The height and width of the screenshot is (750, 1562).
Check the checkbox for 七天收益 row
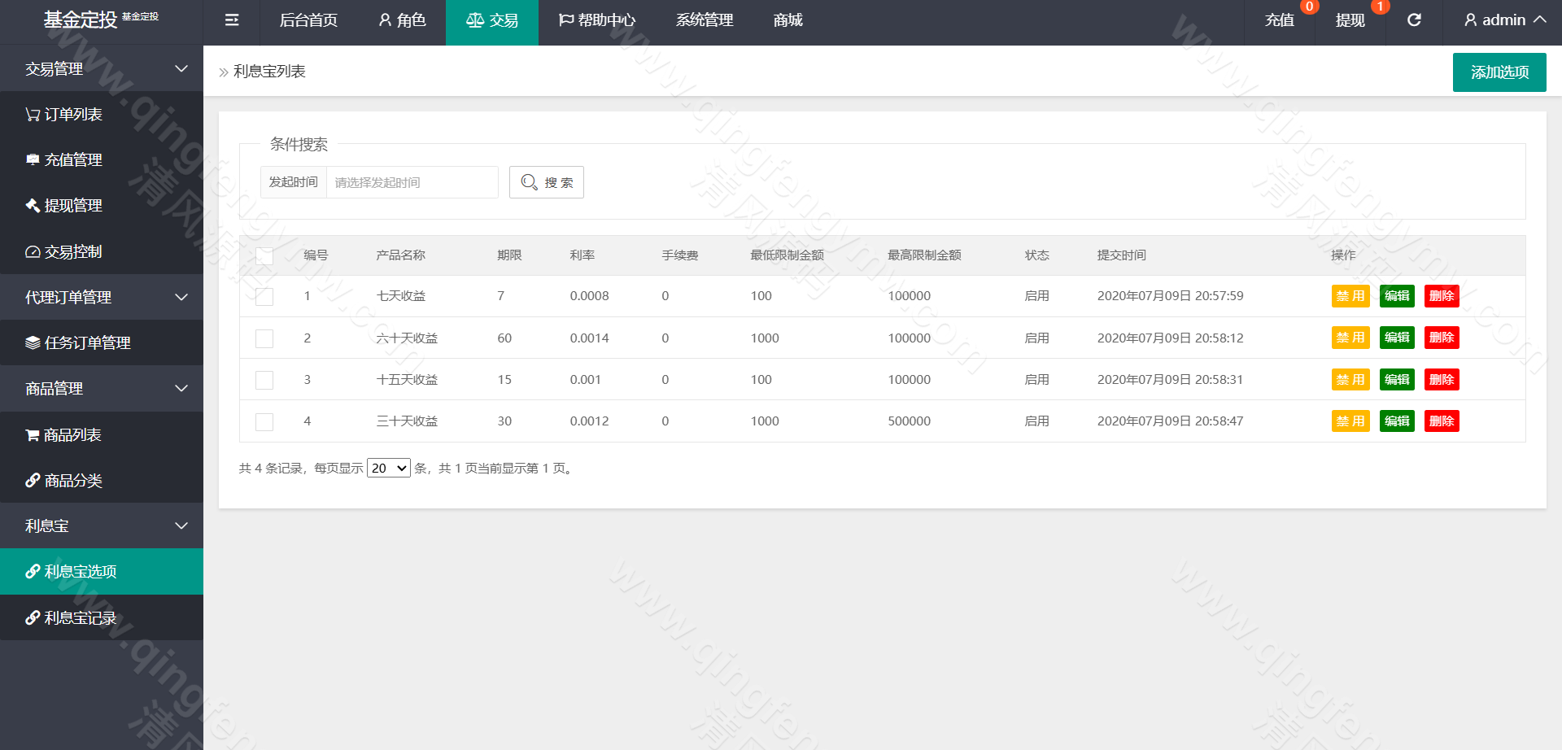[264, 297]
